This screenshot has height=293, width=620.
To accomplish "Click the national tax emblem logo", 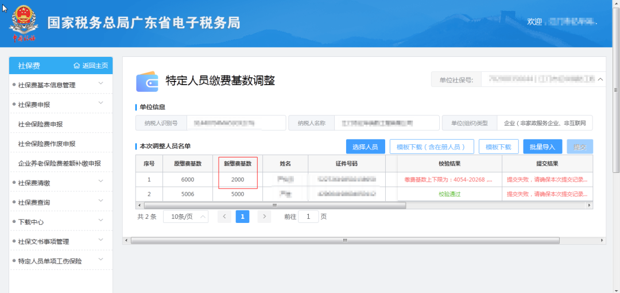I will [x=25, y=24].
